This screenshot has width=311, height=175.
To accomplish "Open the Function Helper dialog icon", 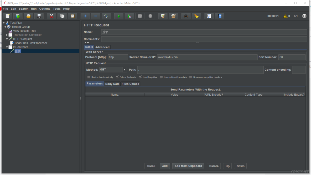I will point(209,16).
